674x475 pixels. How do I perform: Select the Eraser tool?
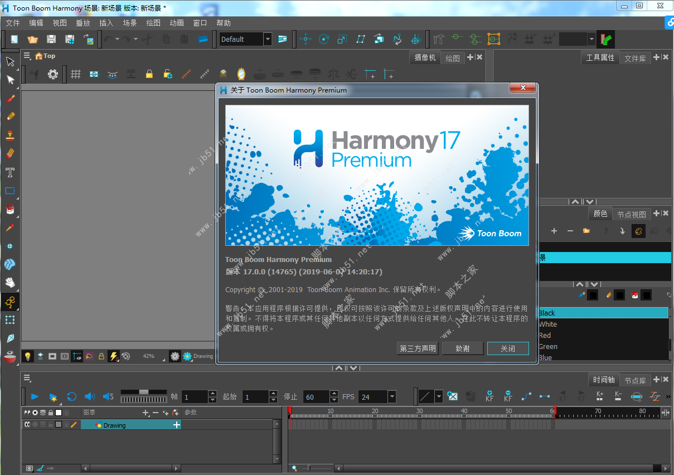pyautogui.click(x=10, y=153)
